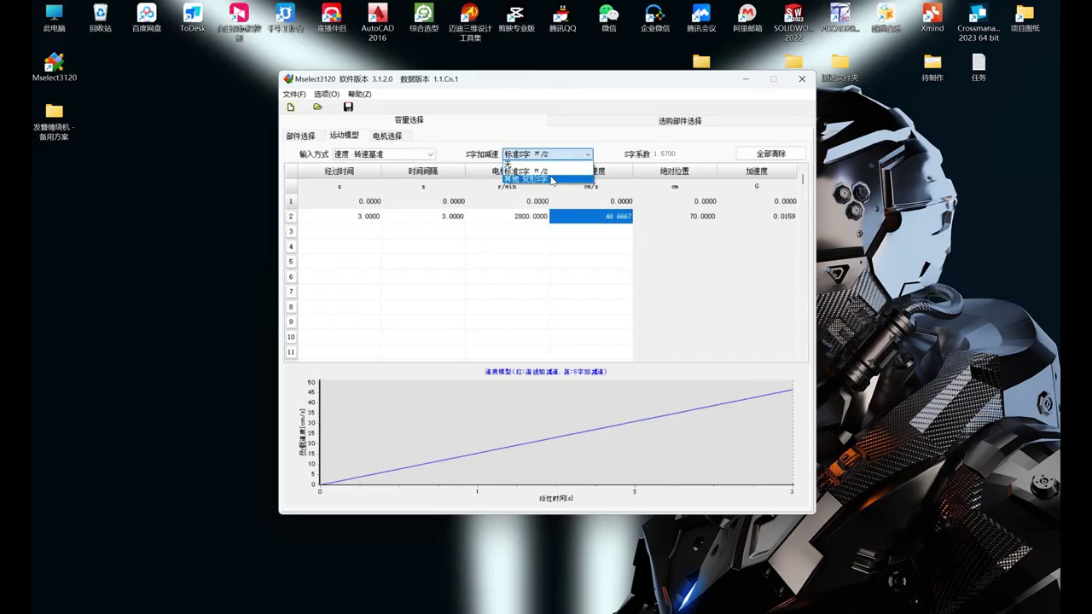Switch to the 电机选择 tab

[x=386, y=136]
